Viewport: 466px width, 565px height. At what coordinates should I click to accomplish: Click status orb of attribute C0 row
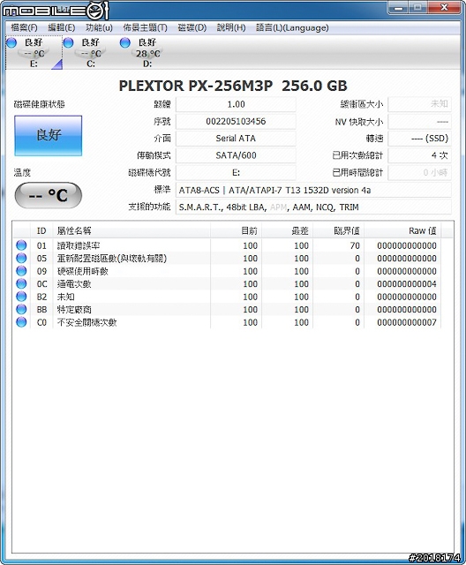tap(21, 322)
